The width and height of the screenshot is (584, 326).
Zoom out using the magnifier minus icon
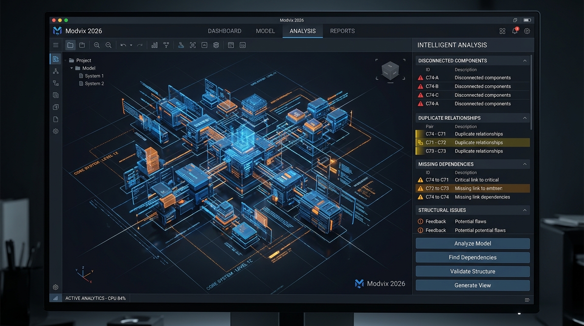click(108, 45)
